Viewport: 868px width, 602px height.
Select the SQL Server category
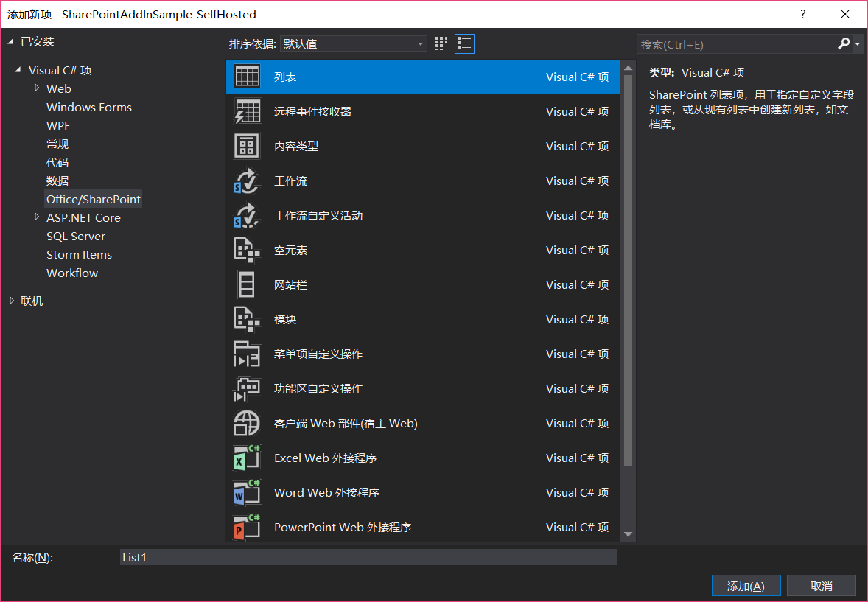(75, 236)
